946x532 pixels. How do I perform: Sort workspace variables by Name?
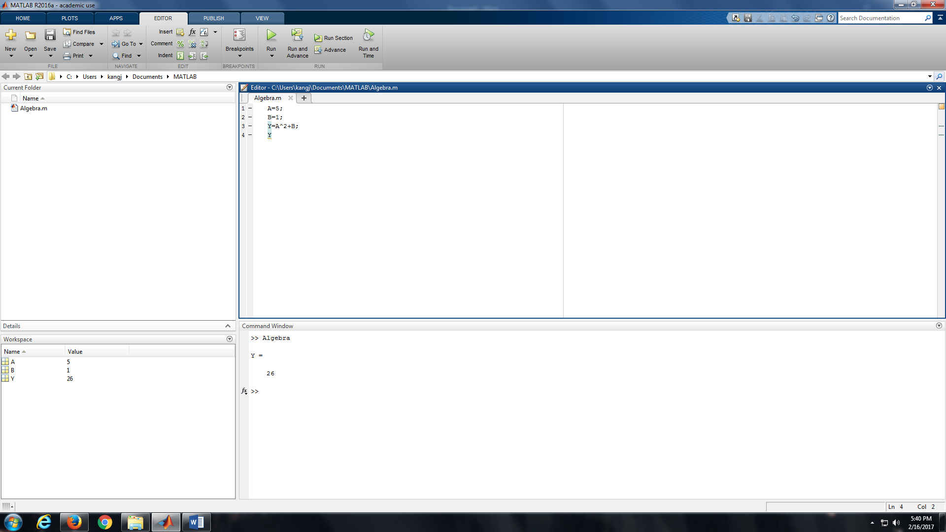[x=12, y=351]
